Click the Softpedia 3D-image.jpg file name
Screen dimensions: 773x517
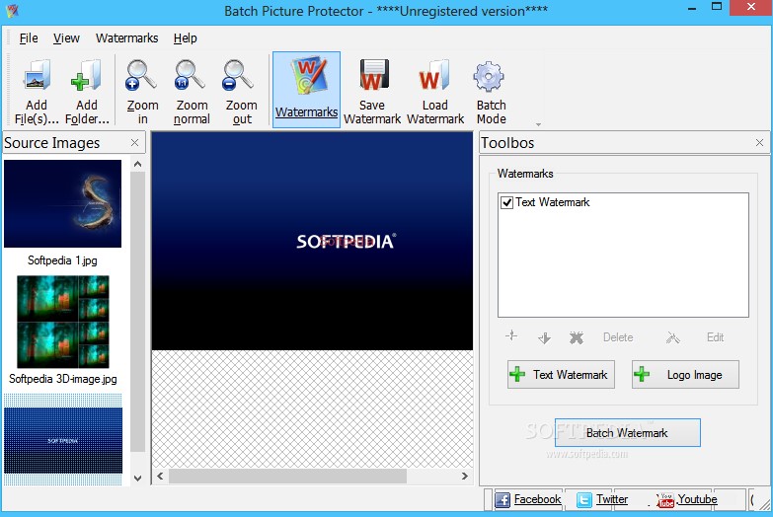click(x=62, y=379)
